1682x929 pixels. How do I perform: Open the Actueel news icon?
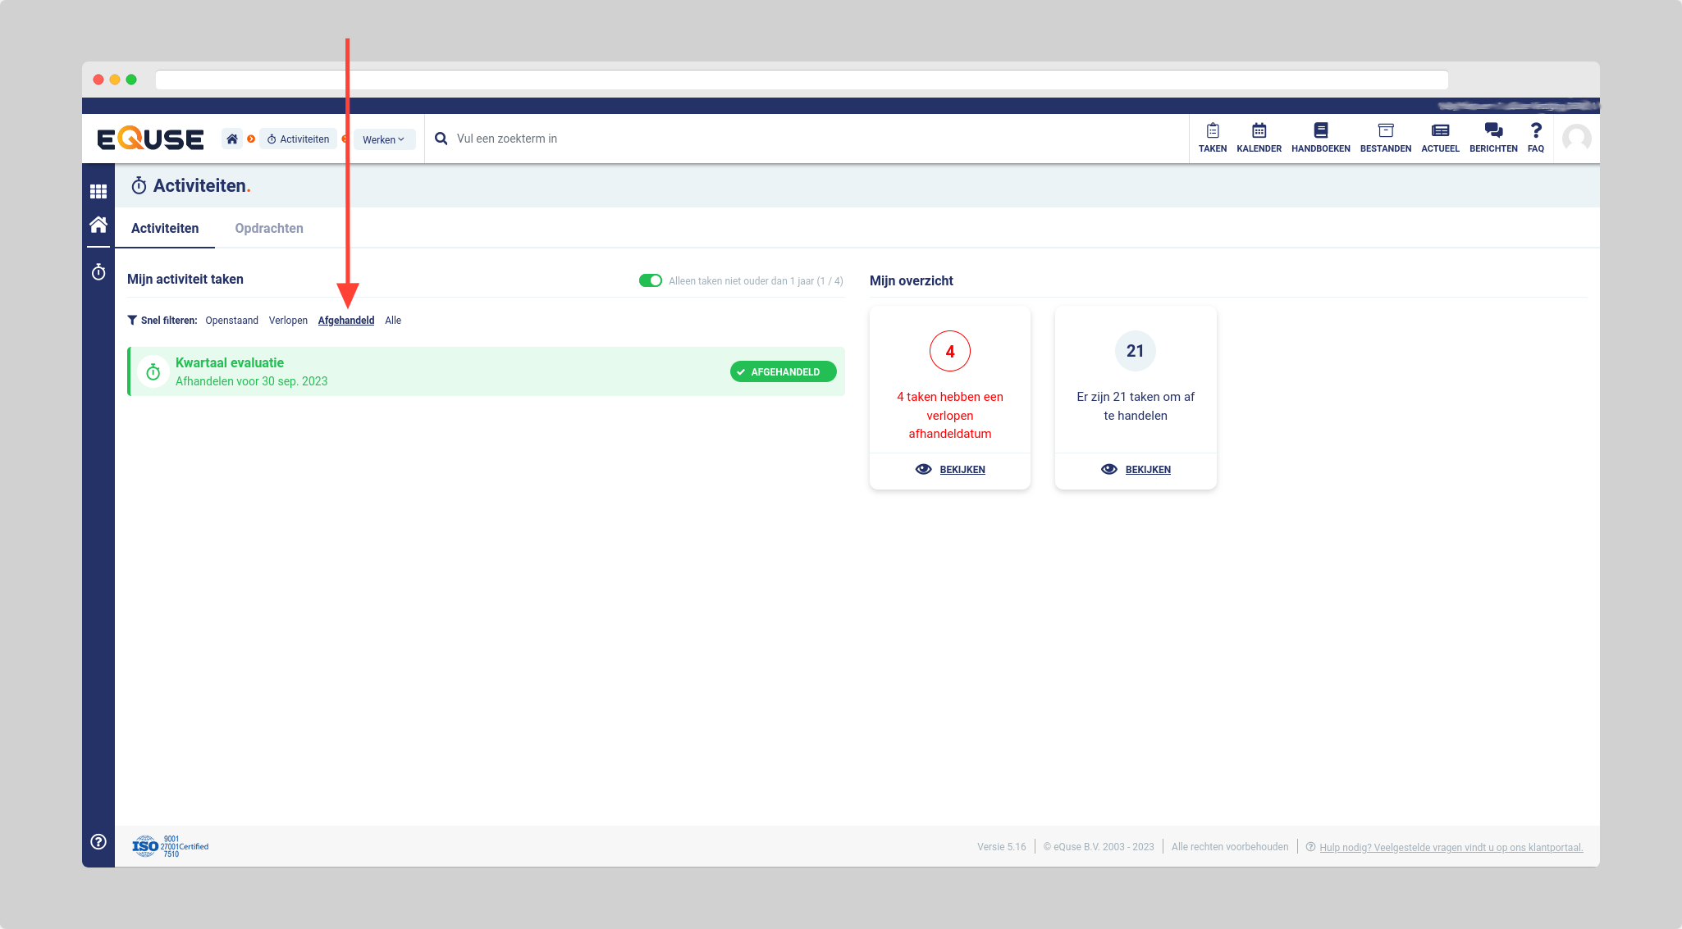pos(1440,137)
